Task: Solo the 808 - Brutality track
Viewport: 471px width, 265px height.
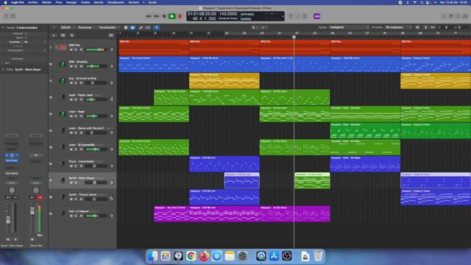Action: coord(76,66)
